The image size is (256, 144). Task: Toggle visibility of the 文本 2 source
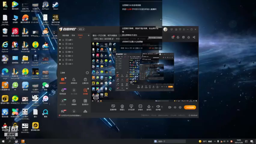60,60
